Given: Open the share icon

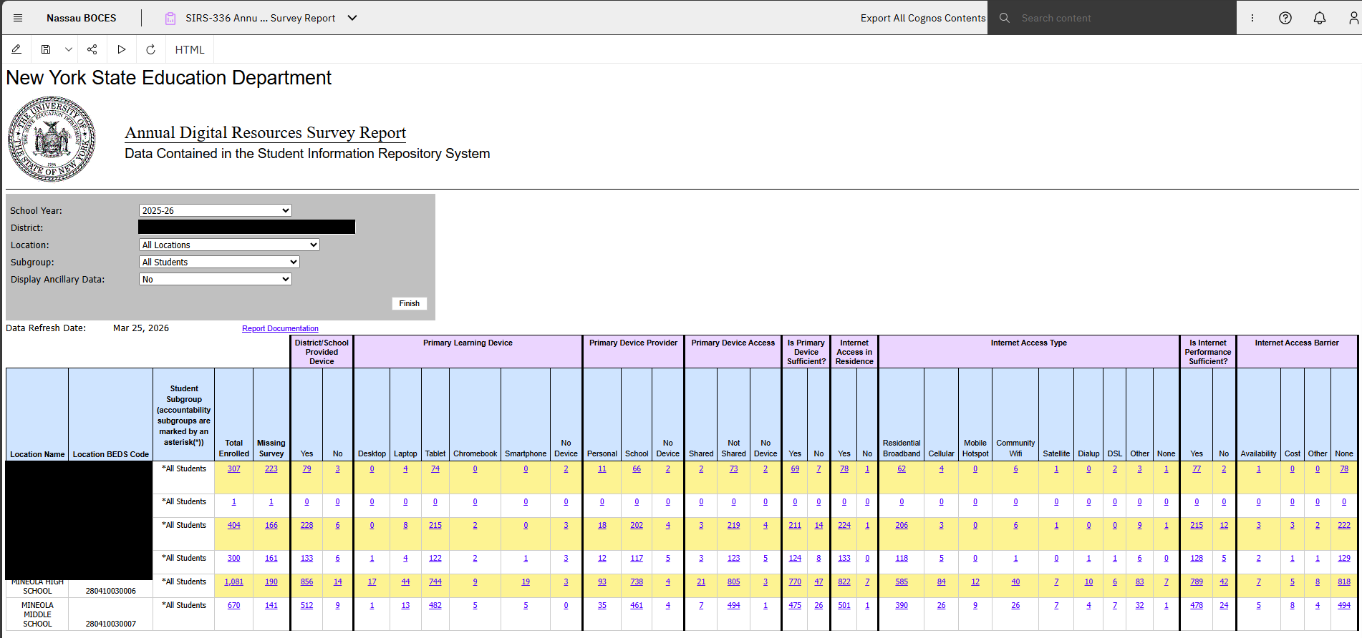Looking at the screenshot, I should click(x=92, y=49).
